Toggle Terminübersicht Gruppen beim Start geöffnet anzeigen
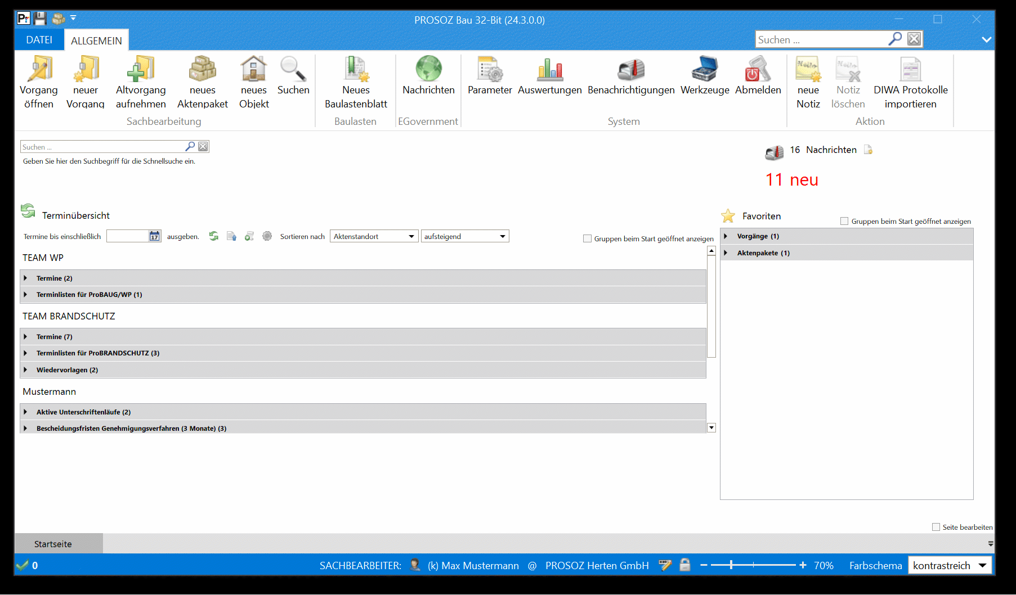1016x595 pixels. point(588,238)
